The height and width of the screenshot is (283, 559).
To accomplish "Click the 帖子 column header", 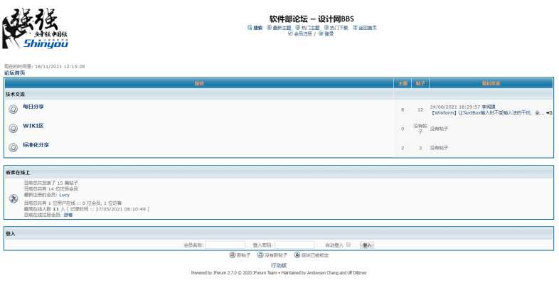I will point(420,83).
